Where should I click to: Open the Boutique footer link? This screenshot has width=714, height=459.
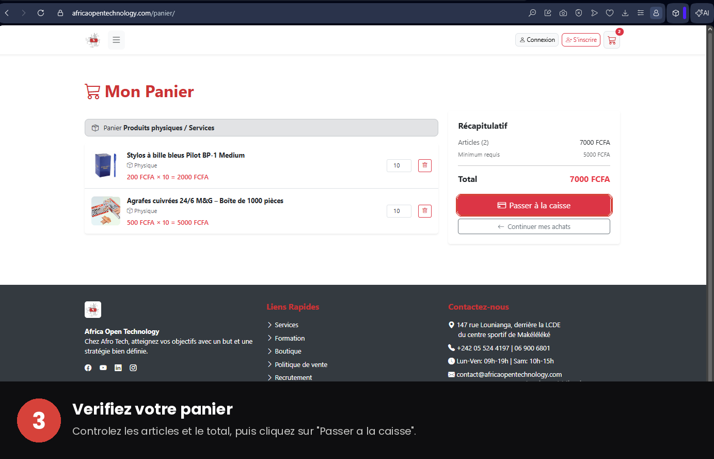pos(288,351)
